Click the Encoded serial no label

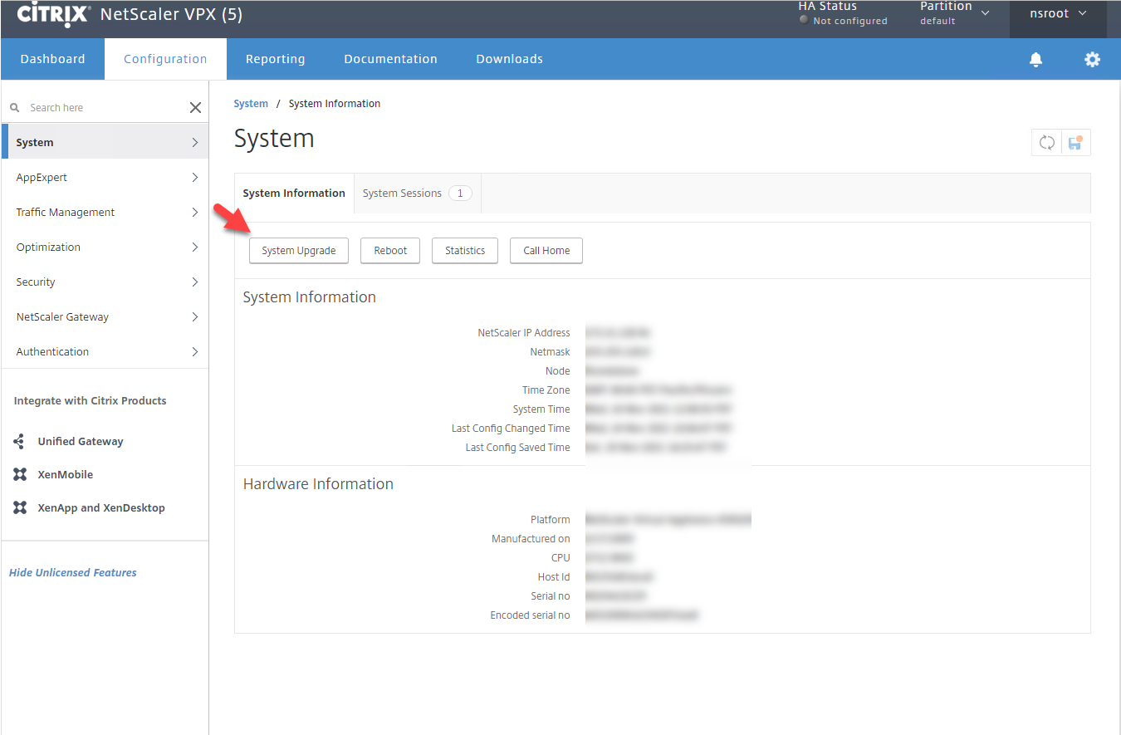[531, 615]
